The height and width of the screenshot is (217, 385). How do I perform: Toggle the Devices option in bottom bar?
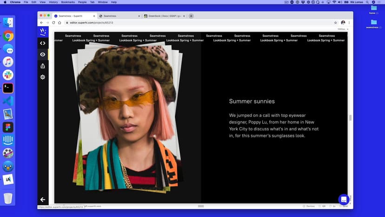click(x=309, y=206)
